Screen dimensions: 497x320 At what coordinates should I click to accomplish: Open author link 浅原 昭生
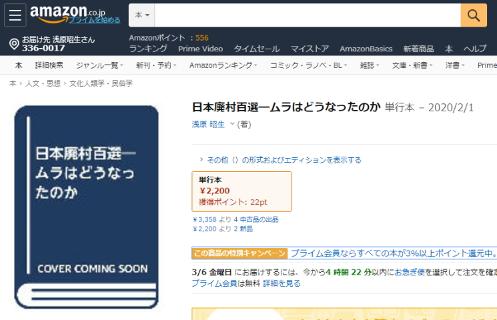coord(208,124)
